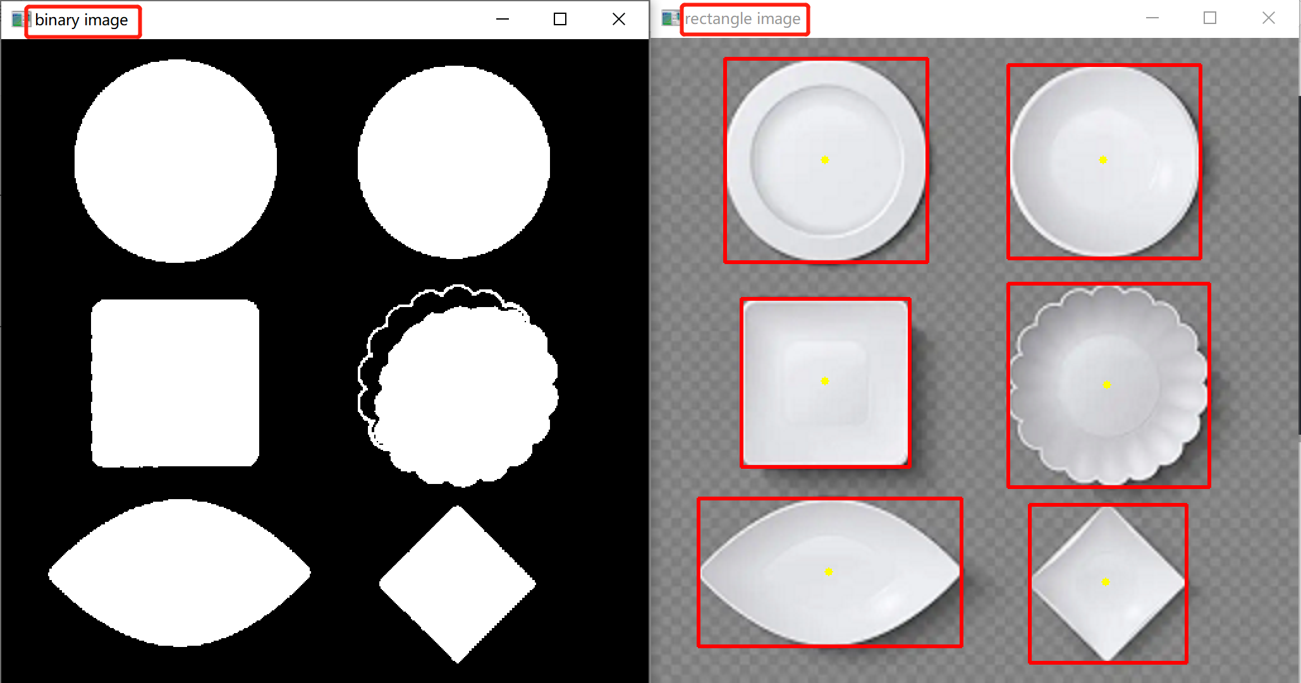The width and height of the screenshot is (1301, 683).
Task: Click the white eye-shaped plate silhouette
Action: pos(179,575)
